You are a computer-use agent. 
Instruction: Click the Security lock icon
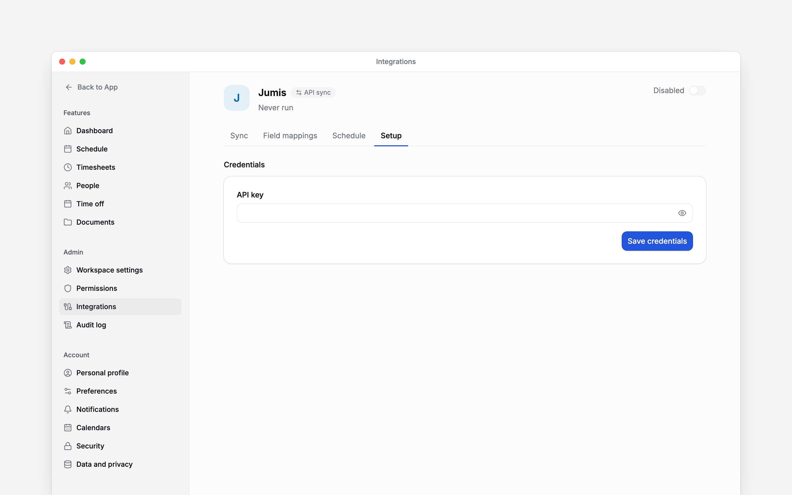[68, 446]
